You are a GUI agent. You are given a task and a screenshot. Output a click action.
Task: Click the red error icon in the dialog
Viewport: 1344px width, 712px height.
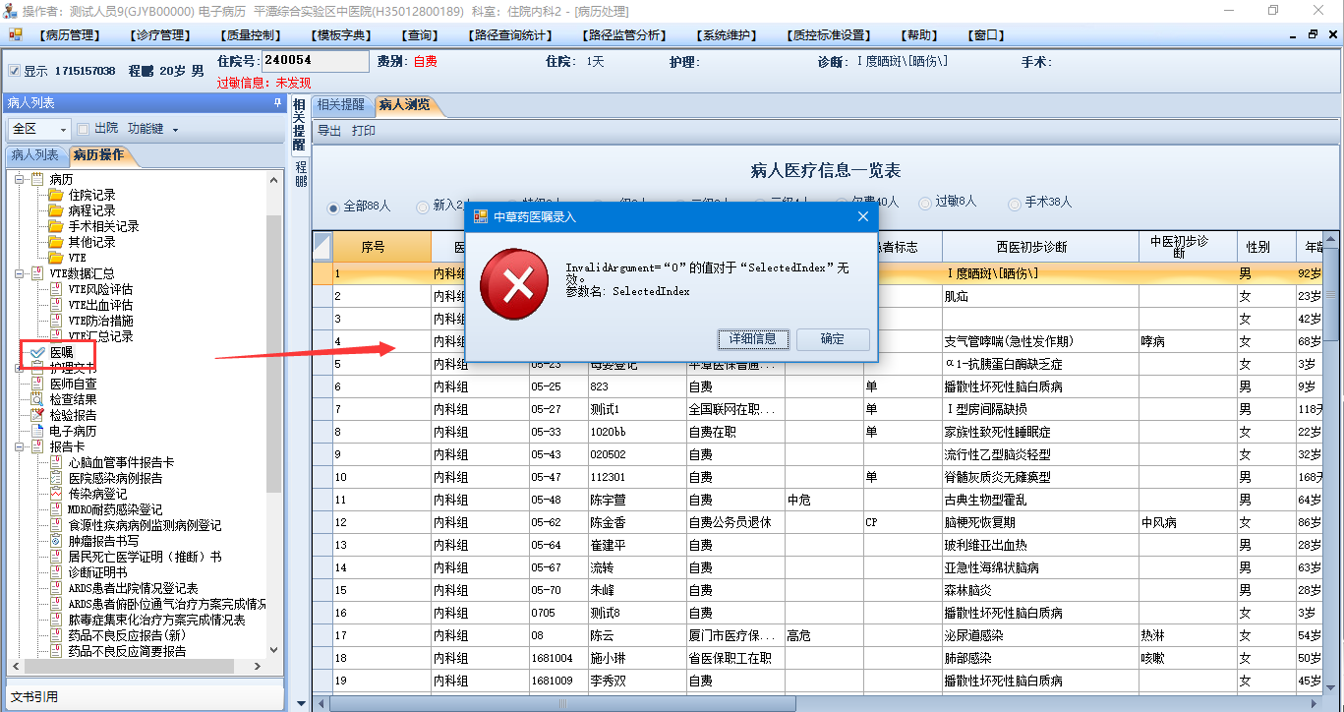click(514, 285)
